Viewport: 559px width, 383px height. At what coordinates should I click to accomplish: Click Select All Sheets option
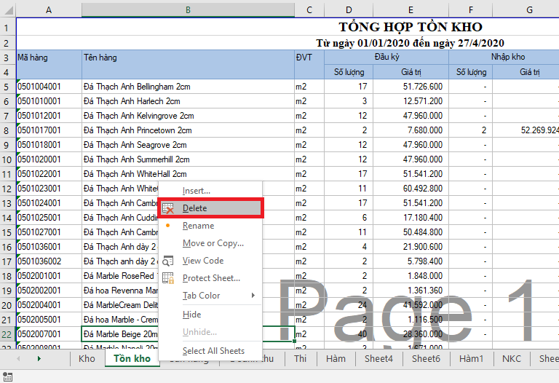213,351
